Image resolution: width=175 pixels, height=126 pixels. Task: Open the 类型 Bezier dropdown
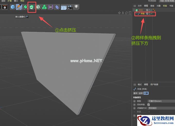pos(161,101)
